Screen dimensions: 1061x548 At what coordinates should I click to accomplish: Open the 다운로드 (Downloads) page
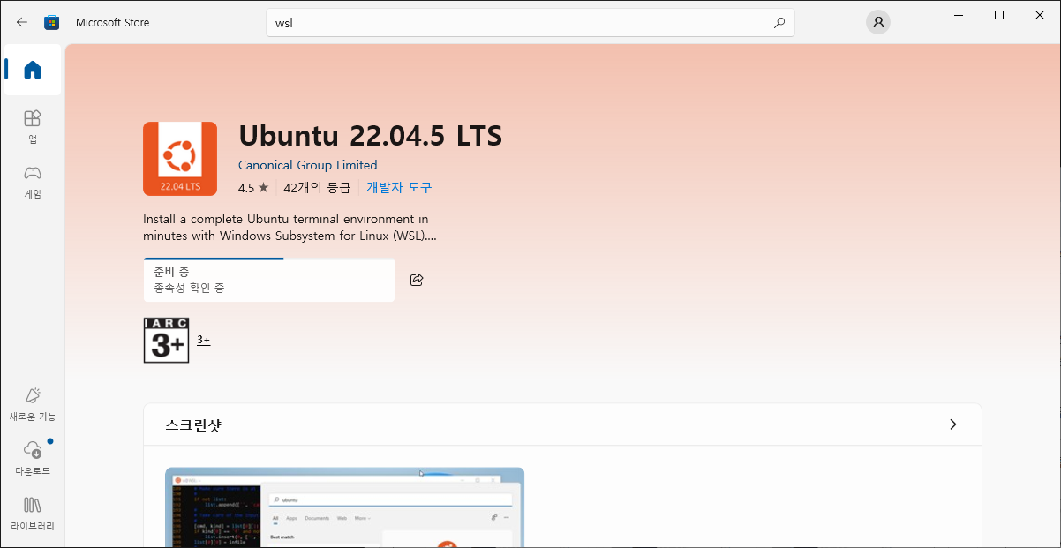33,457
